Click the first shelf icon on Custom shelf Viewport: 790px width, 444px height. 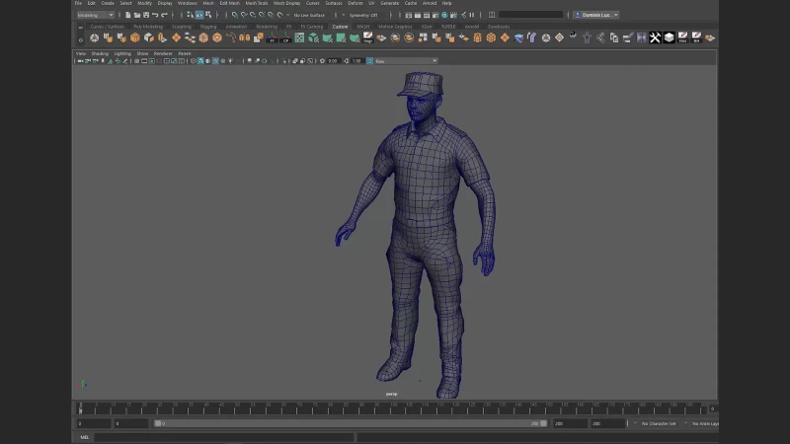94,37
